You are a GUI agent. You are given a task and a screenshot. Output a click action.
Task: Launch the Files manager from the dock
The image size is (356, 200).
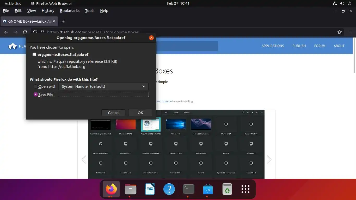[x=131, y=189]
